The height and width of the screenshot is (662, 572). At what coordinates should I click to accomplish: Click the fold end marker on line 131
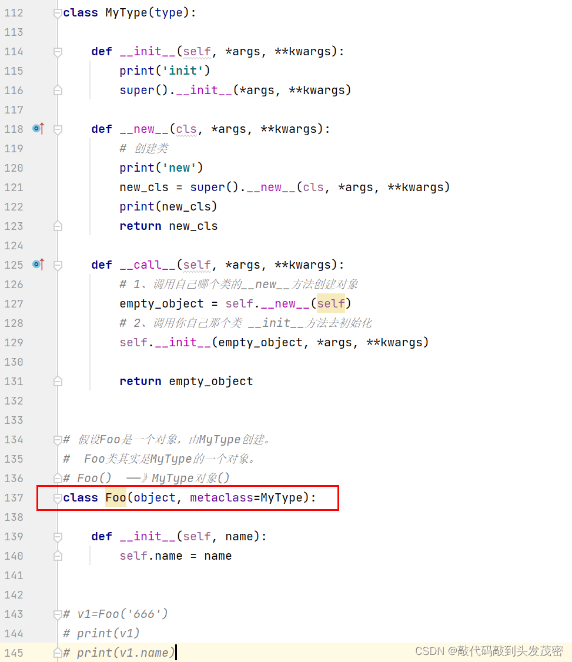coord(58,381)
